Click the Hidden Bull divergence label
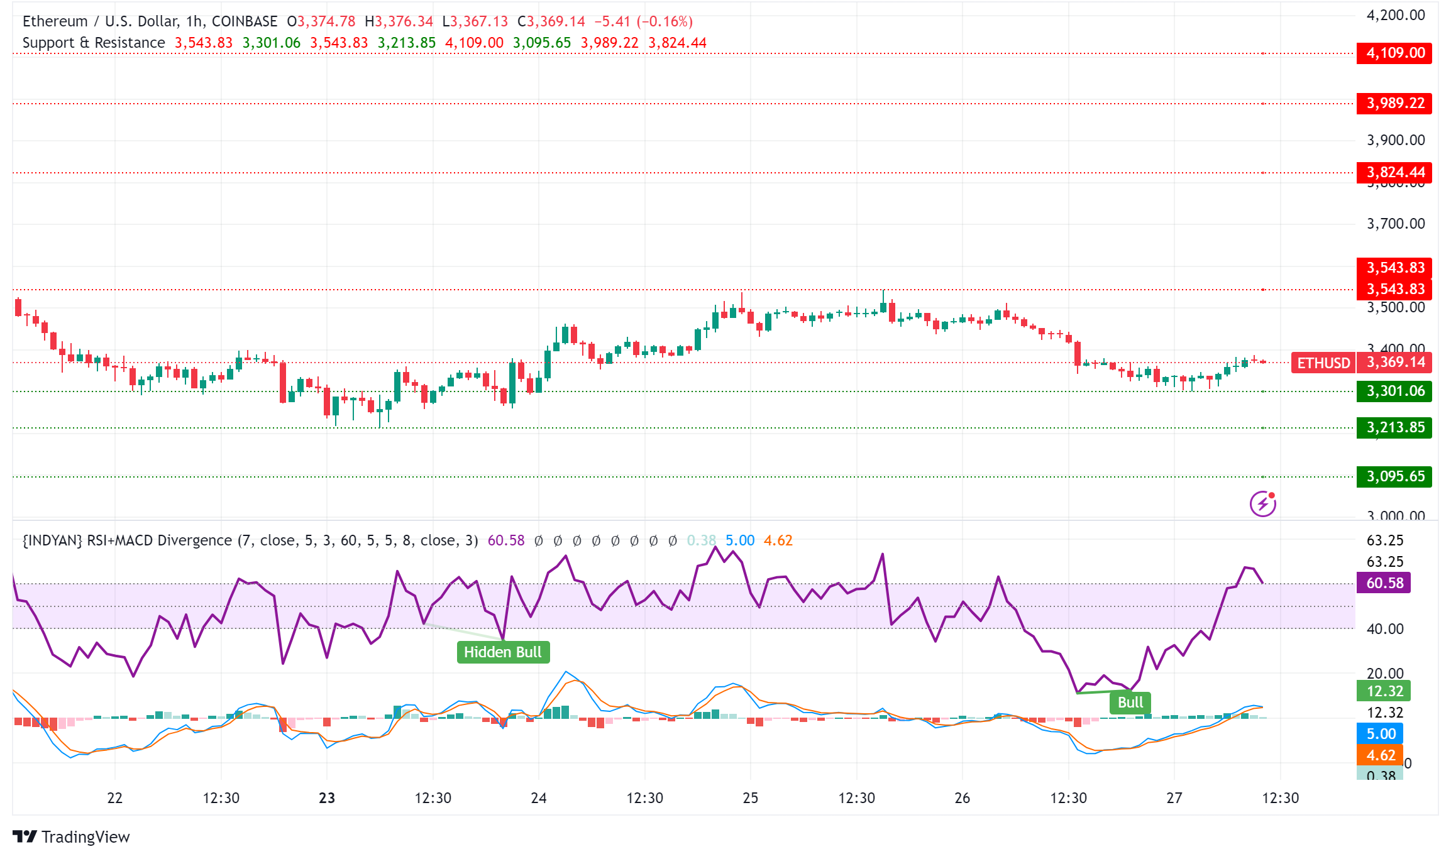Screen dimensions: 1451x859 (503, 652)
